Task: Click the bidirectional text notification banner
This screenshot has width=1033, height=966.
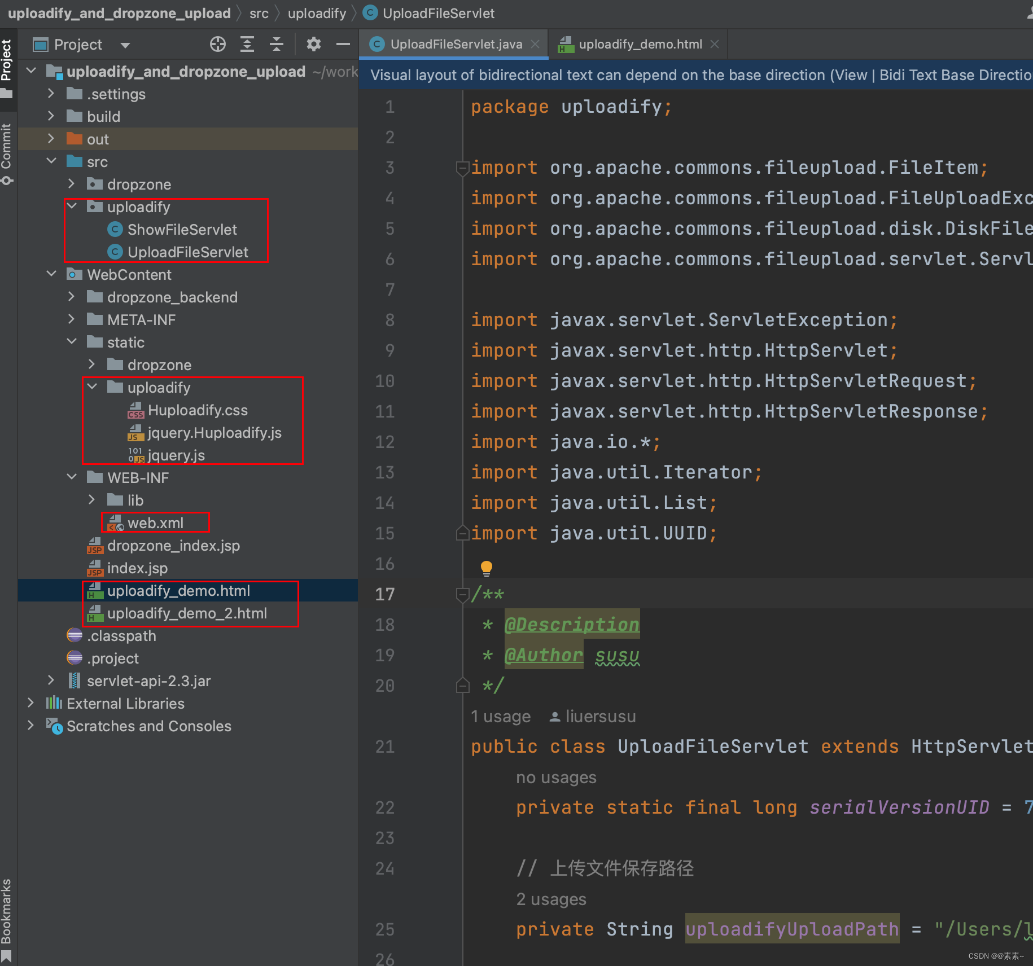Action: [696, 75]
